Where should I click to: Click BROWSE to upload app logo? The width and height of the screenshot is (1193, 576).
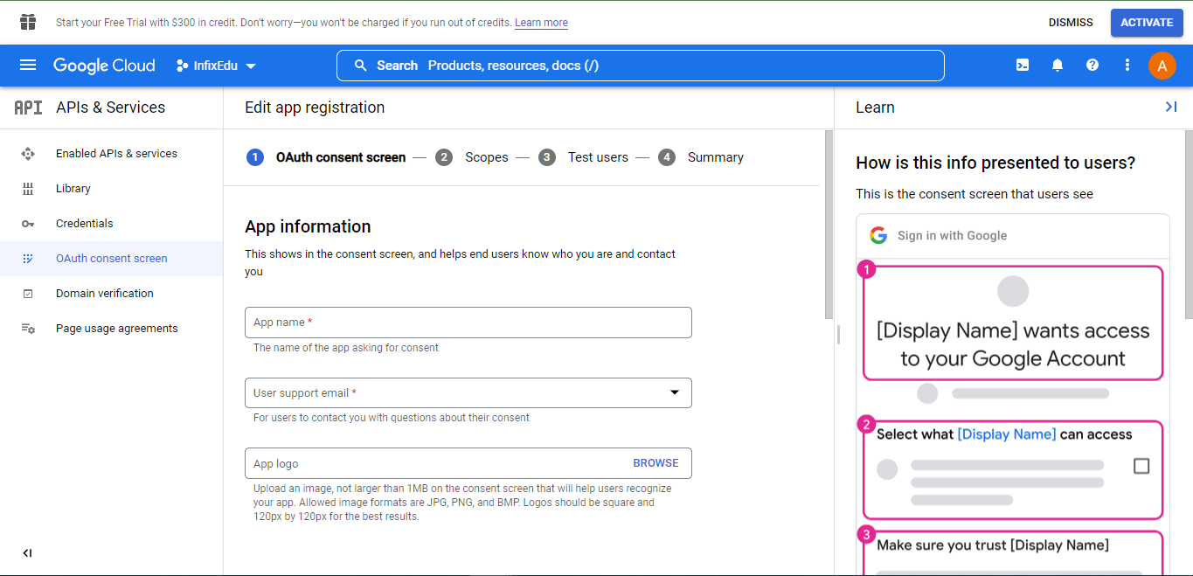pyautogui.click(x=655, y=463)
